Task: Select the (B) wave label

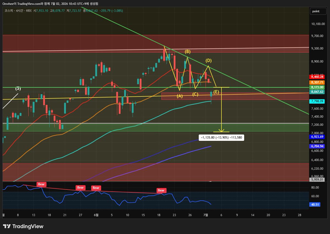Action: [188, 52]
